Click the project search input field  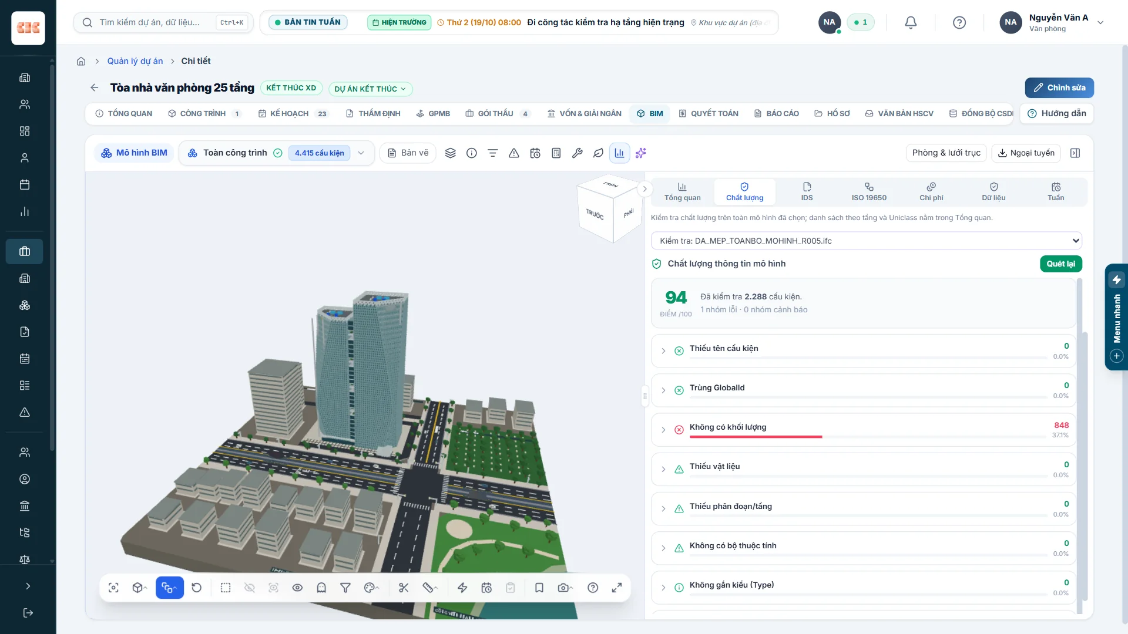tap(163, 22)
